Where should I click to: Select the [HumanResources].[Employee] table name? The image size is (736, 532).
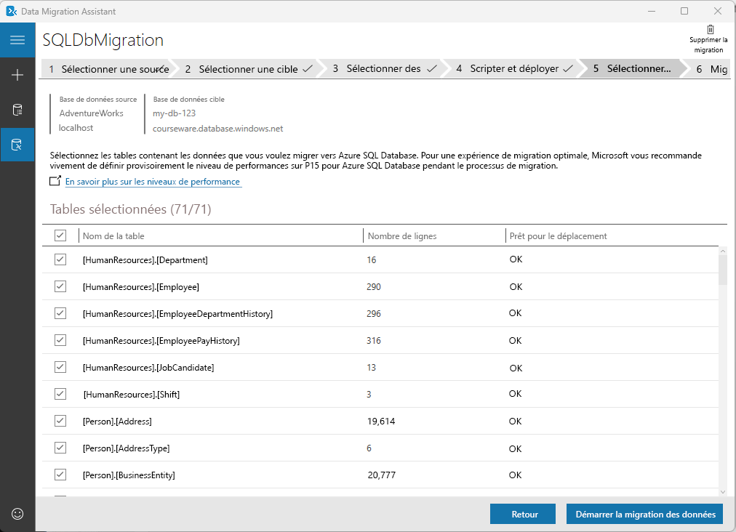141,286
